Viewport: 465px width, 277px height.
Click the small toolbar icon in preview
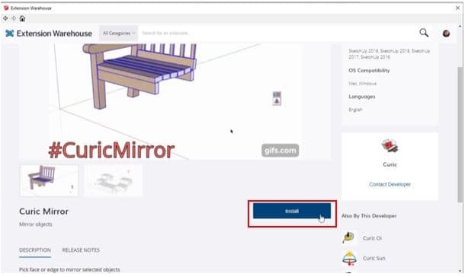[277, 99]
